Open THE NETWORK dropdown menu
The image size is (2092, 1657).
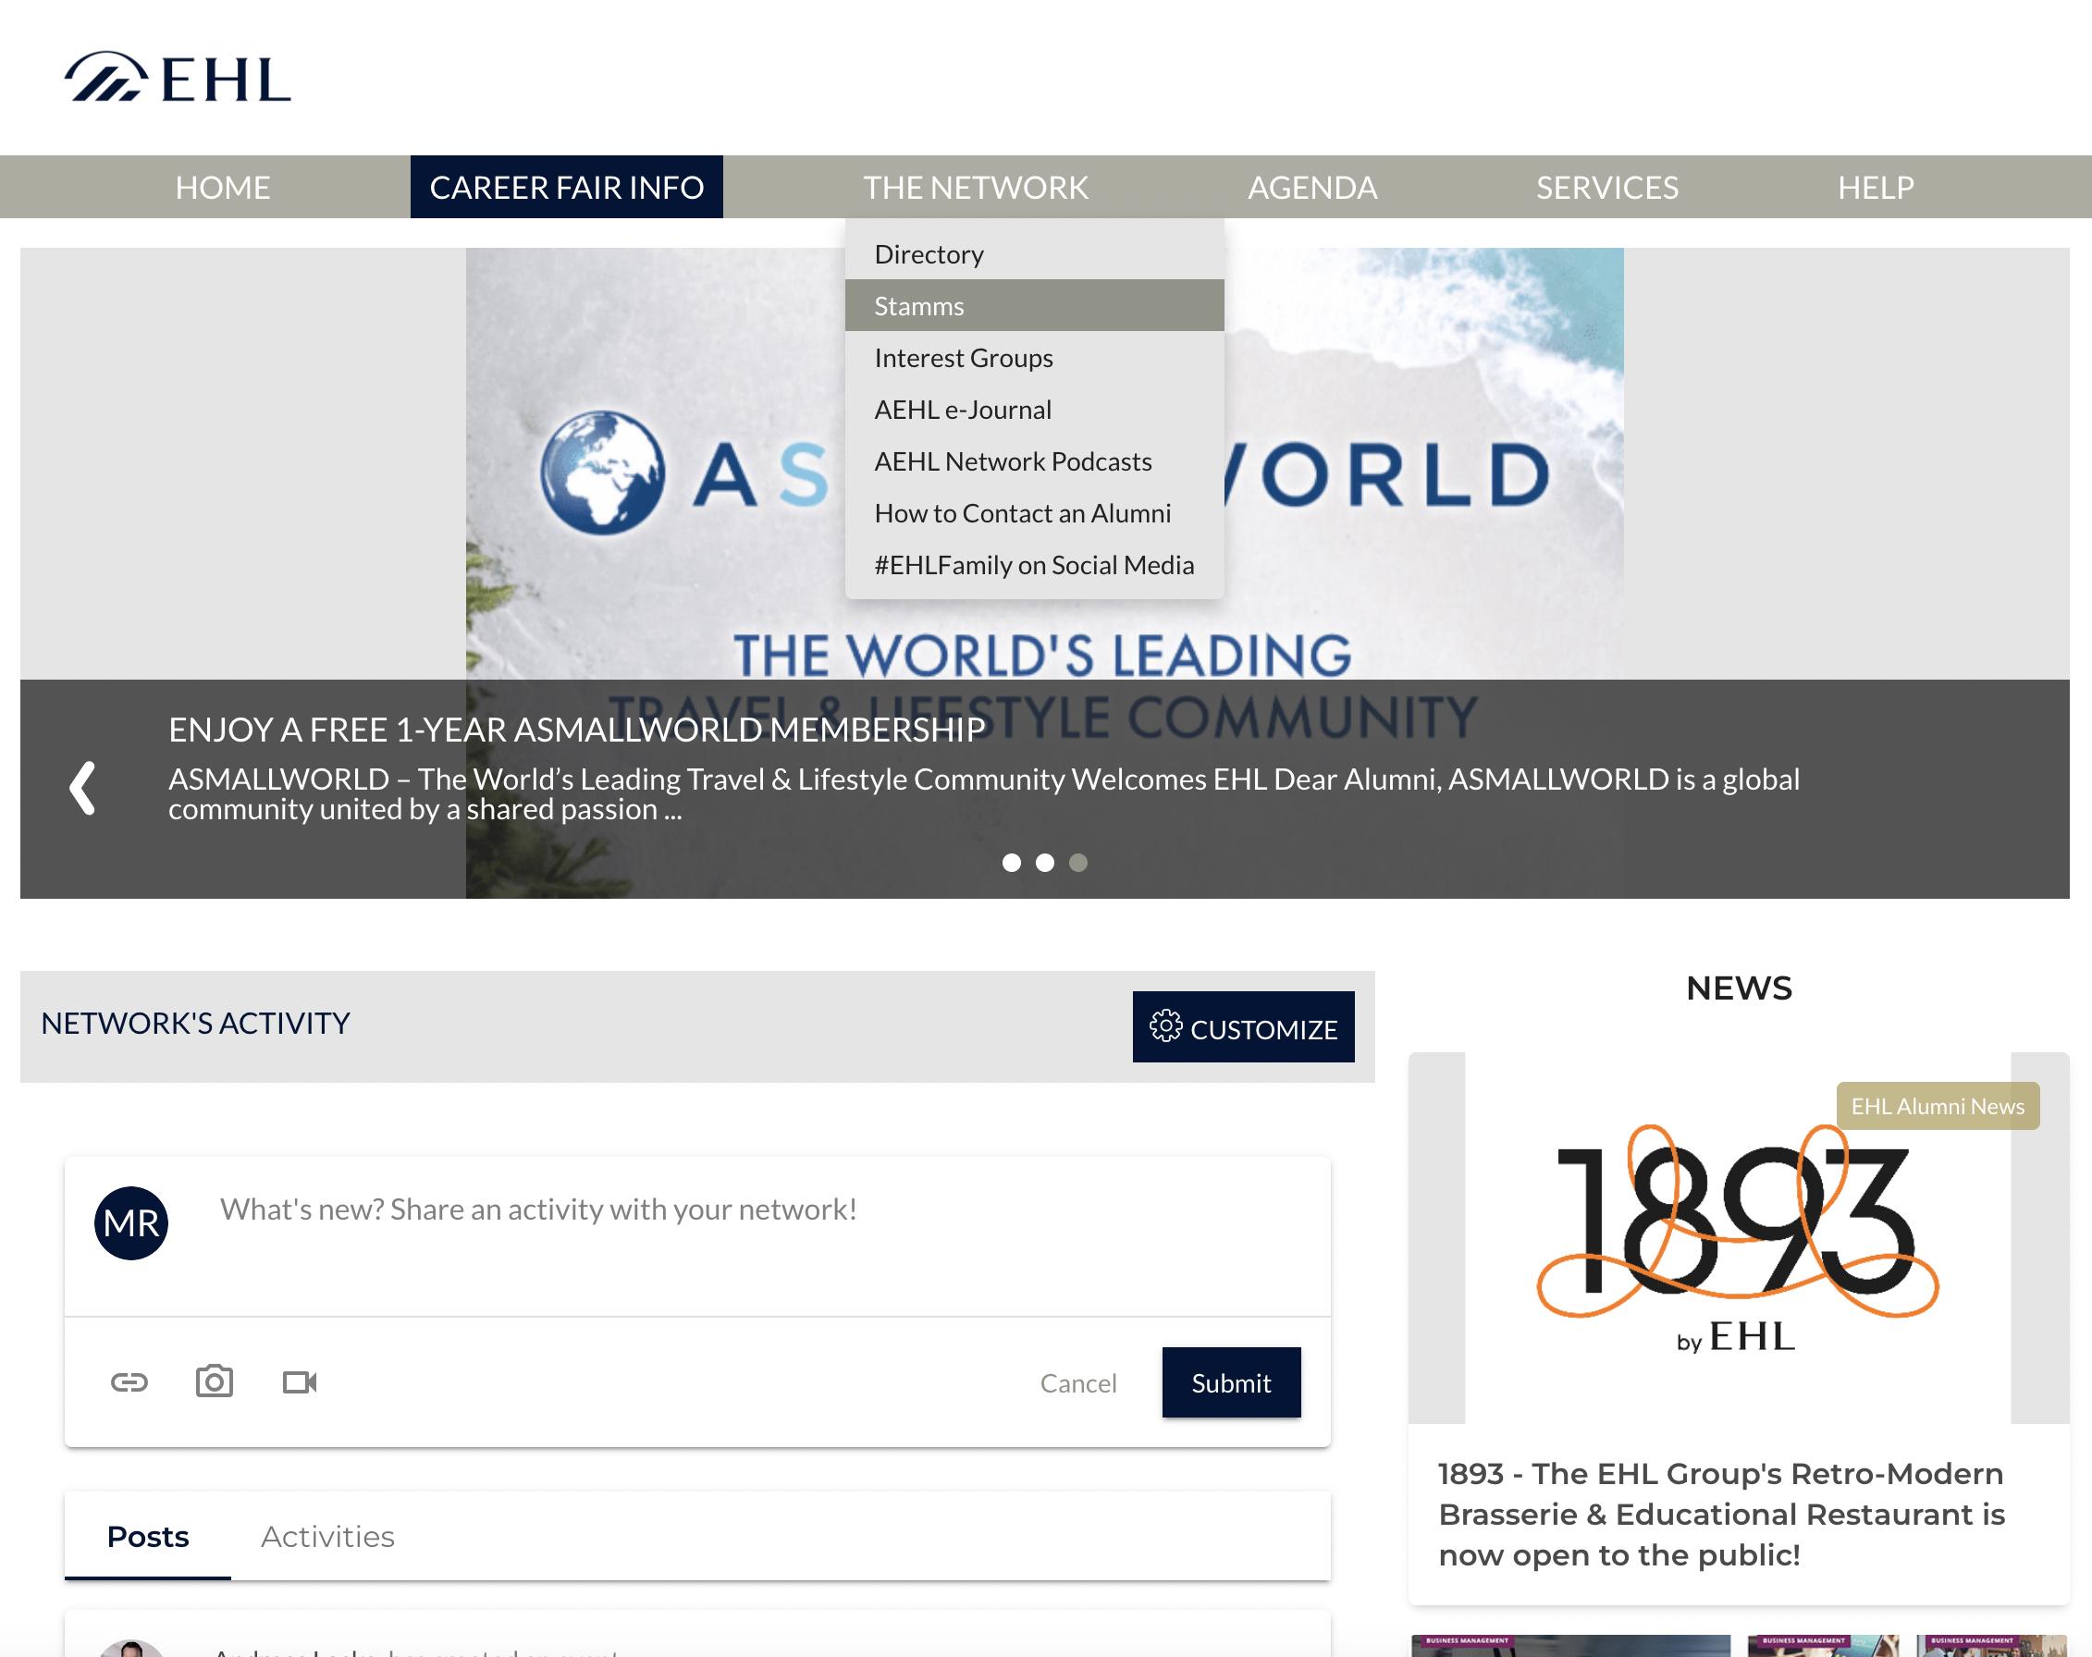975,187
